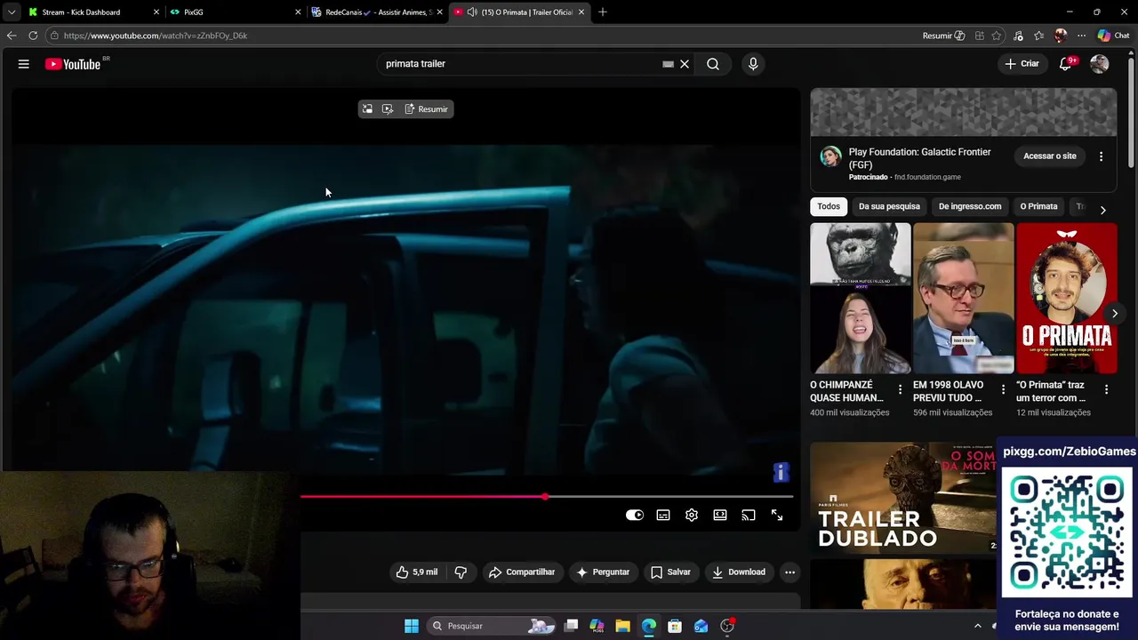Open ad options three-dot menu
Screen dimensions: 1138x640
1101,156
